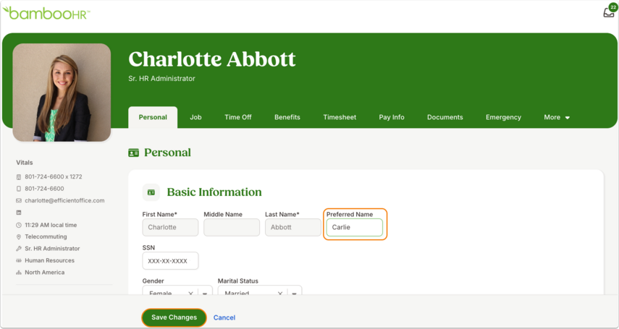The width and height of the screenshot is (619, 329).
Task: Click the BambooHR logo
Action: click(x=46, y=13)
